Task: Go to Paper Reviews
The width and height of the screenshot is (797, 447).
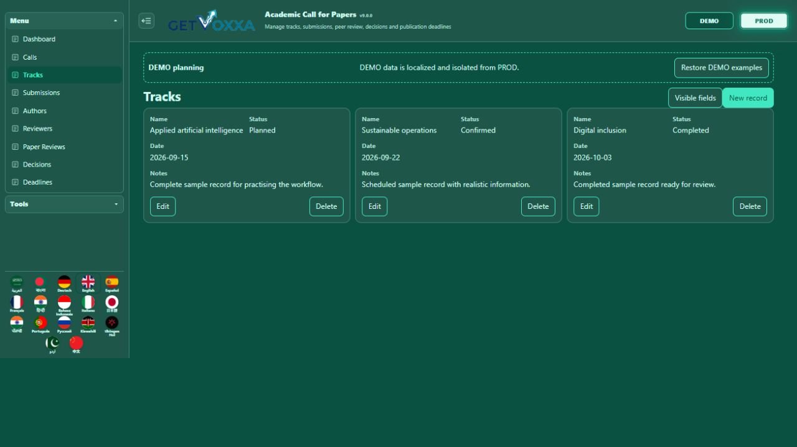Action: (64, 147)
